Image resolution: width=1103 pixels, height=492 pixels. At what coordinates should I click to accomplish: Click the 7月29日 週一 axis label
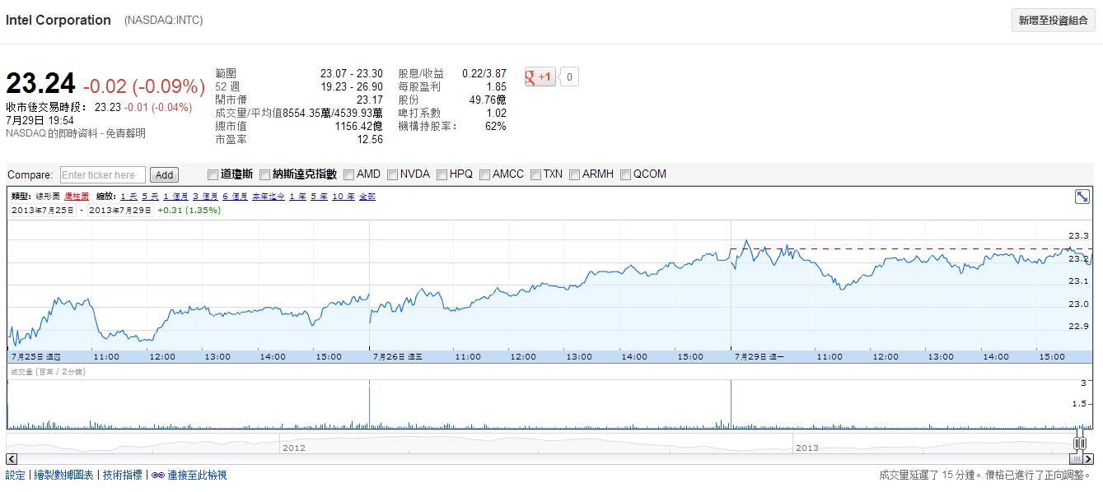click(759, 357)
